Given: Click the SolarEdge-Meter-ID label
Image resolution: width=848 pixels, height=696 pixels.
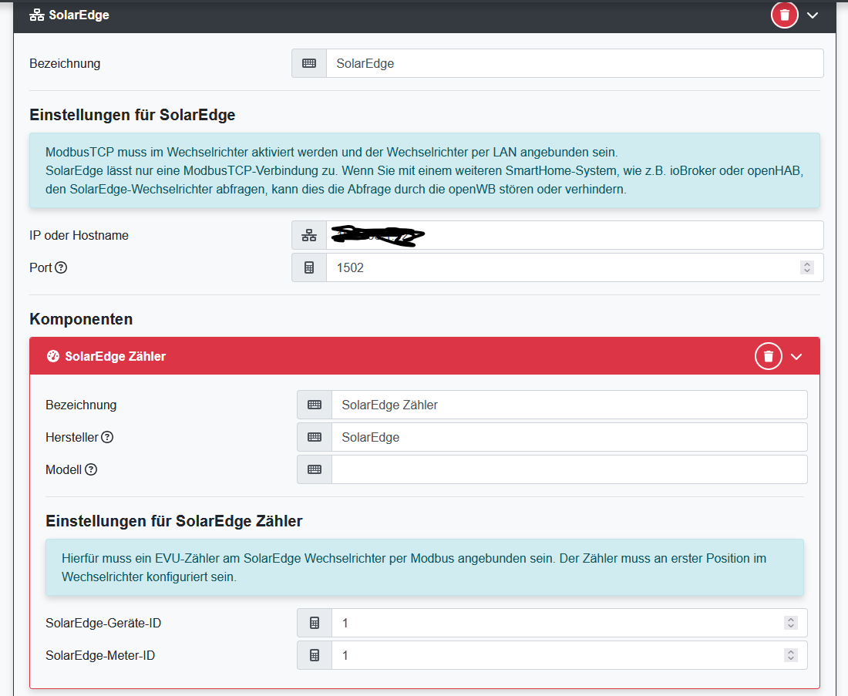Looking at the screenshot, I should click(x=100, y=655).
